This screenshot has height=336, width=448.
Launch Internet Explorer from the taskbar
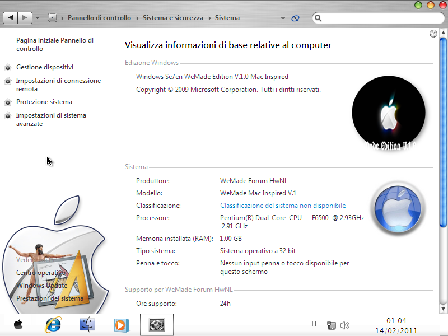pyautogui.click(x=53, y=325)
